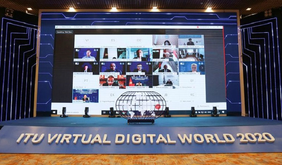Select the D2 participant tile

pyautogui.click(x=139, y=40)
